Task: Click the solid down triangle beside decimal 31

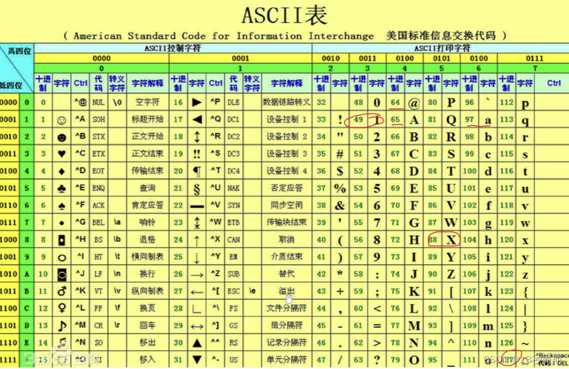Action: [x=197, y=360]
